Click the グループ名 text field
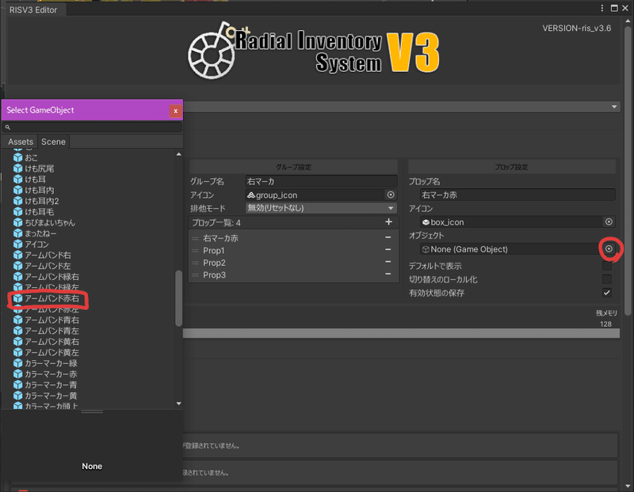The width and height of the screenshot is (634, 492). (321, 181)
